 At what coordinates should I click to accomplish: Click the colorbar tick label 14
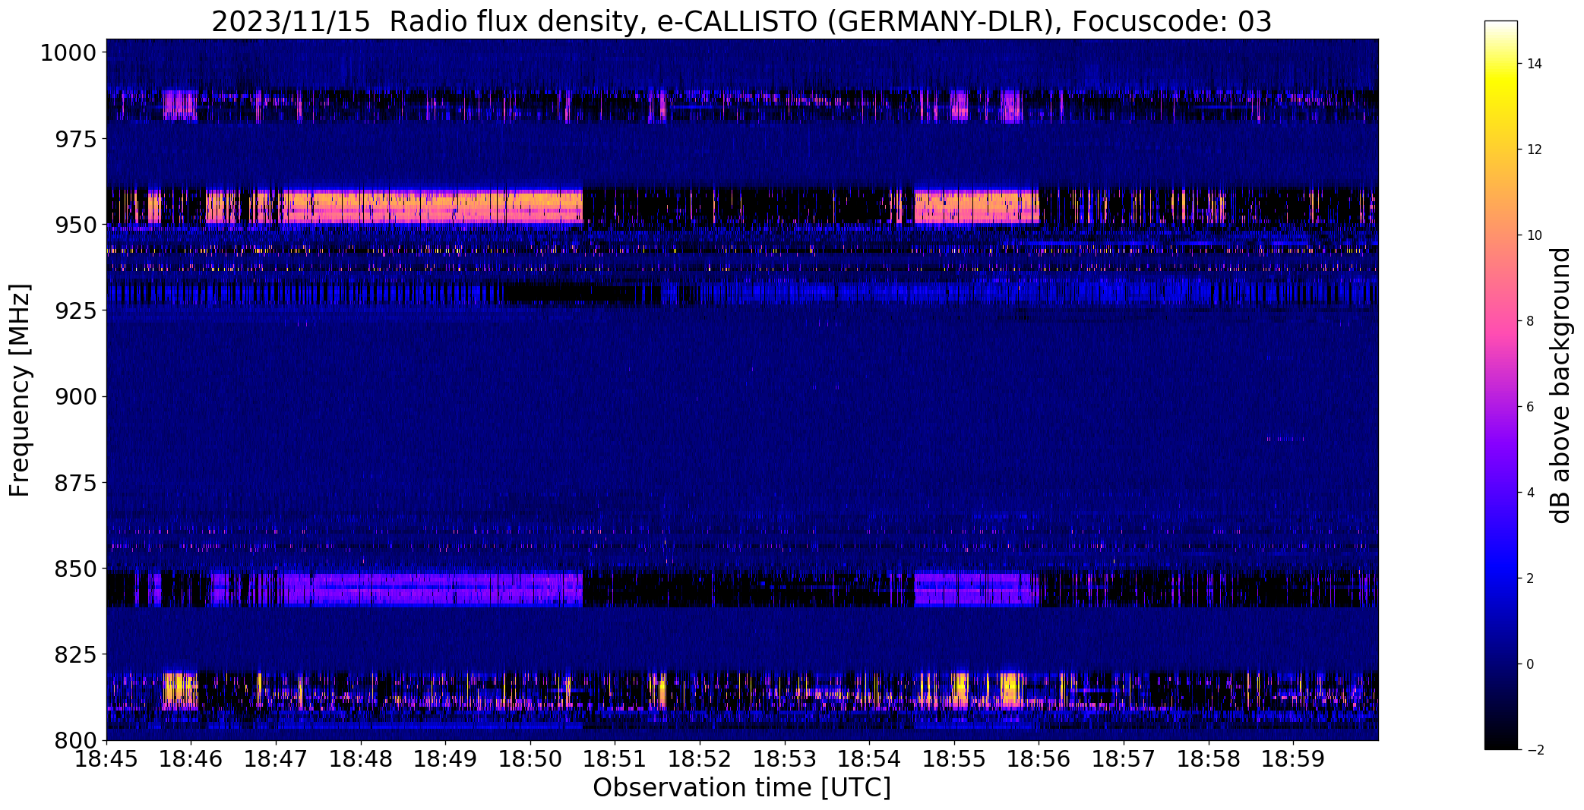click(1535, 64)
